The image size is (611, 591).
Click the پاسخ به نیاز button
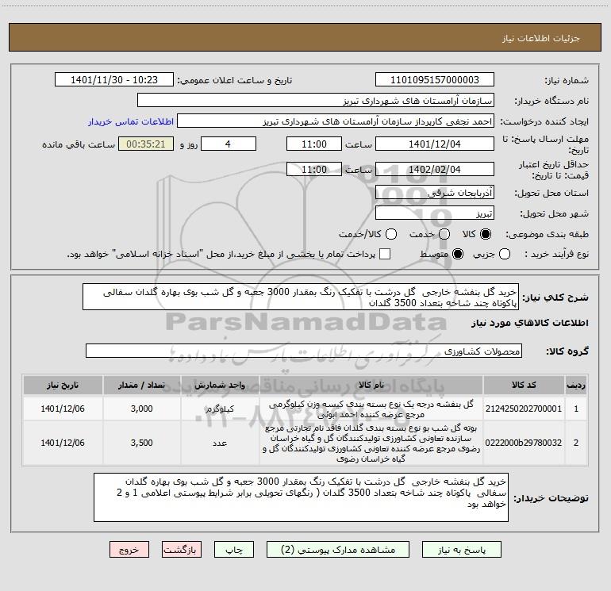461,549
